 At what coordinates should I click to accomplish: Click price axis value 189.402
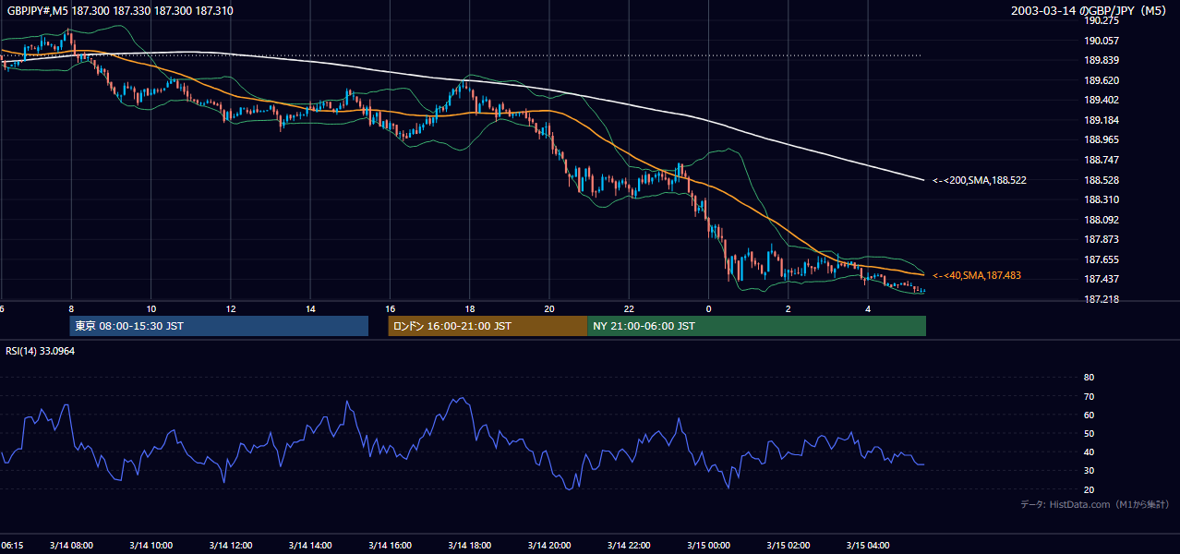[x=1102, y=100]
